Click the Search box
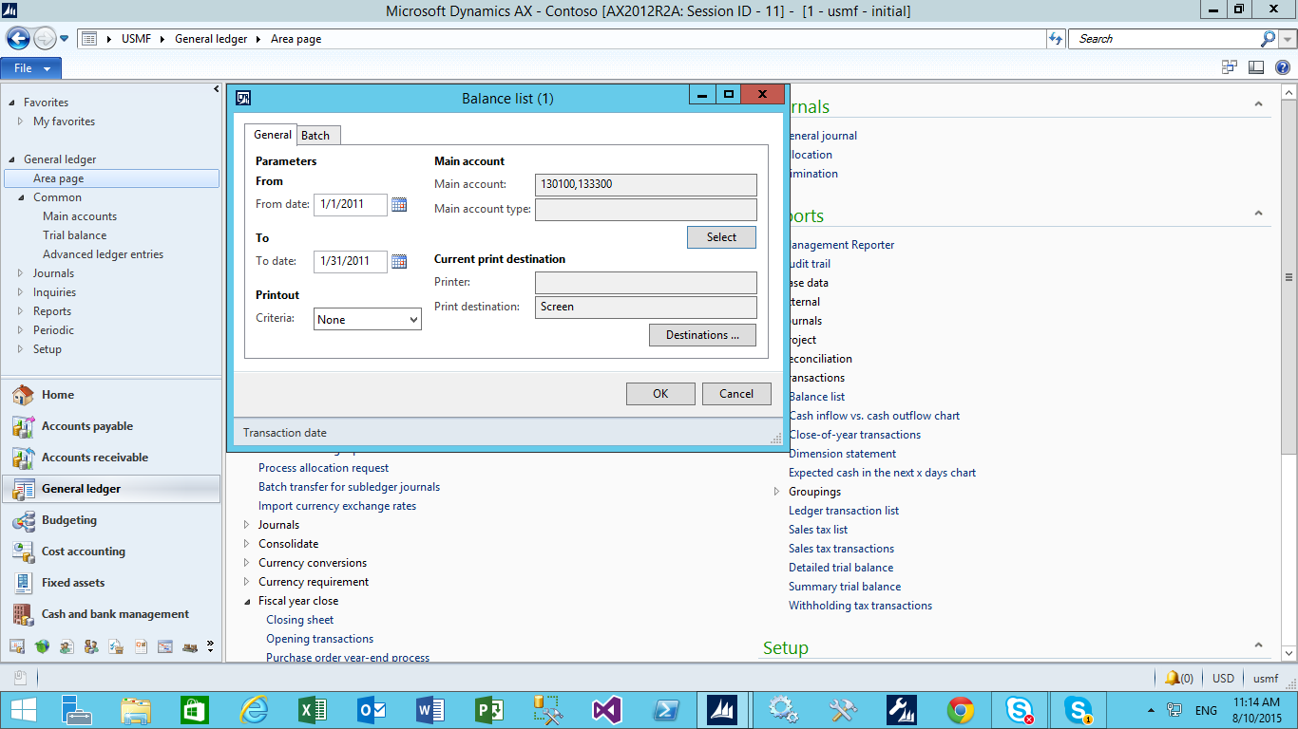This screenshot has width=1298, height=729. pos(1164,39)
